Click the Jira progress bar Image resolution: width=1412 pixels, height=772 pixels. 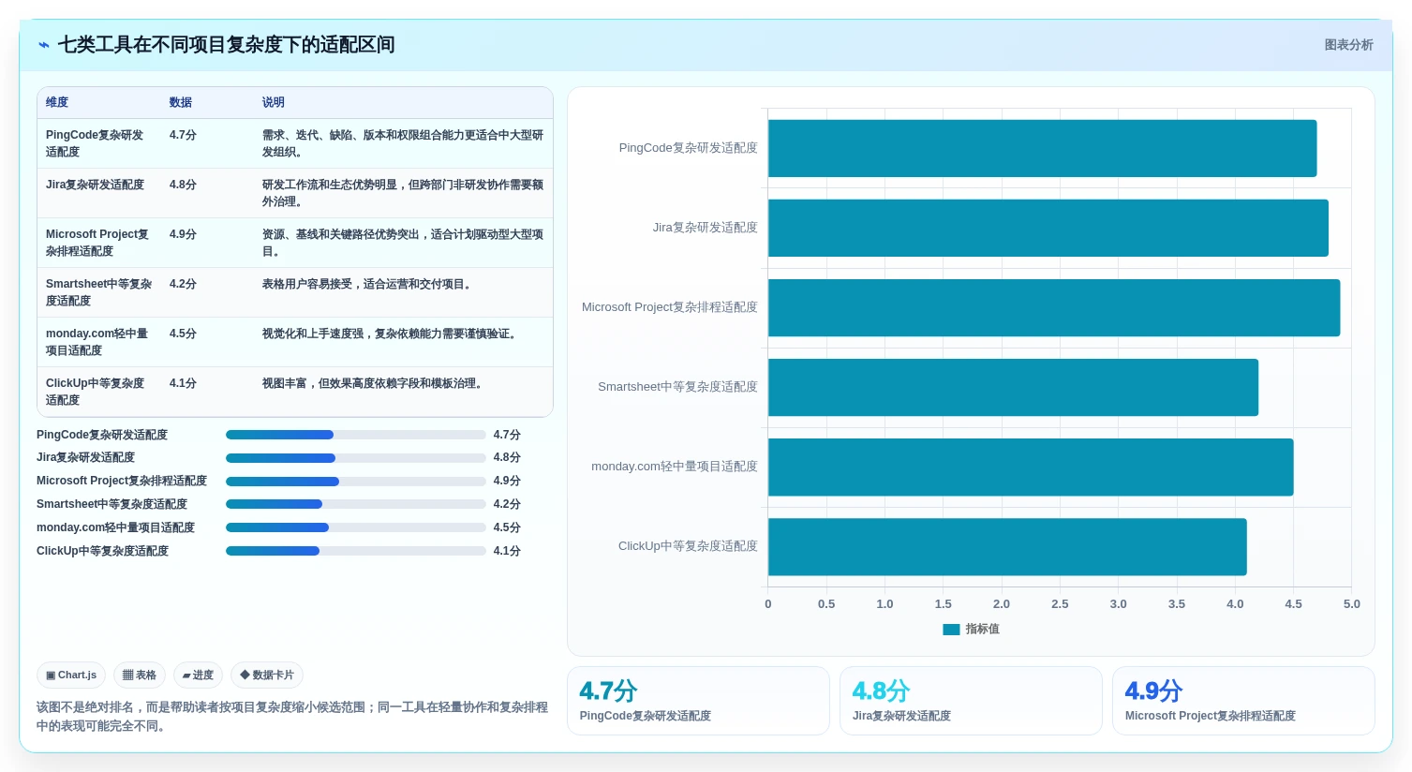(x=355, y=458)
